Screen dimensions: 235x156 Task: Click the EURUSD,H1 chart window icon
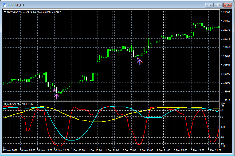point(5,5)
